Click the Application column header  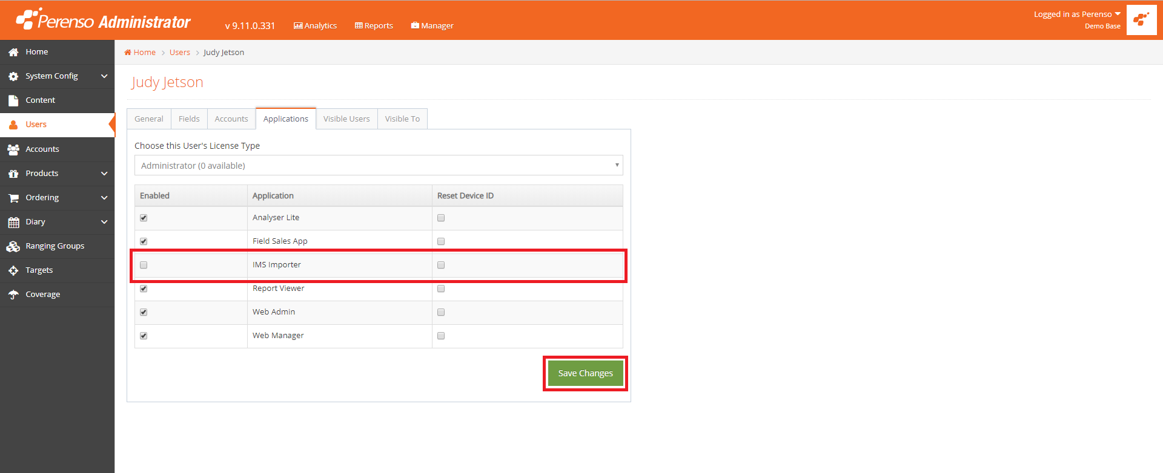[x=339, y=195]
